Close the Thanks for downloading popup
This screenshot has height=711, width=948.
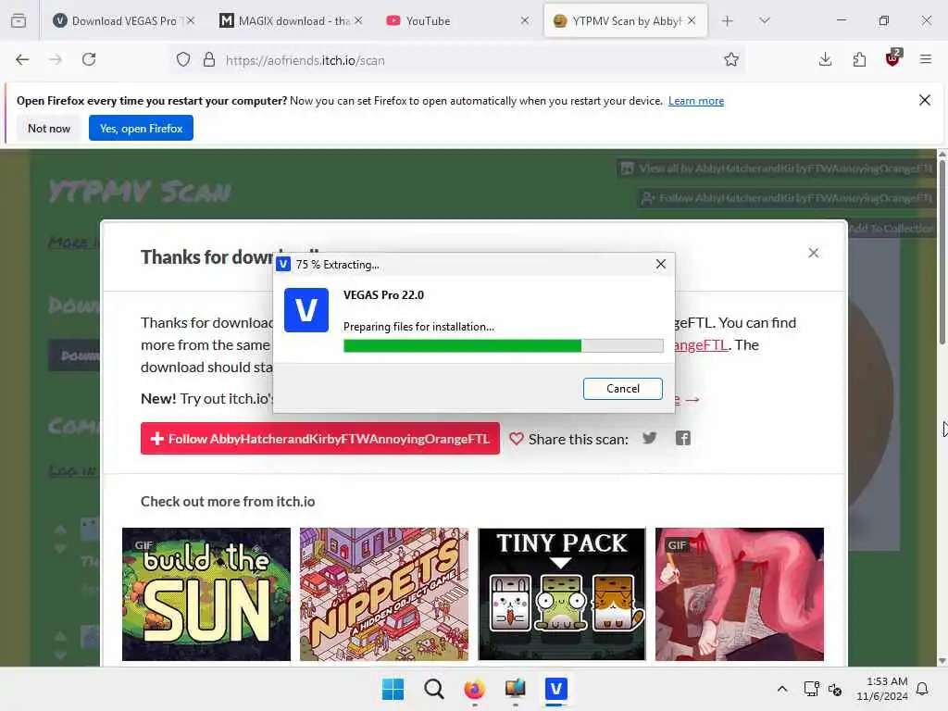813,253
